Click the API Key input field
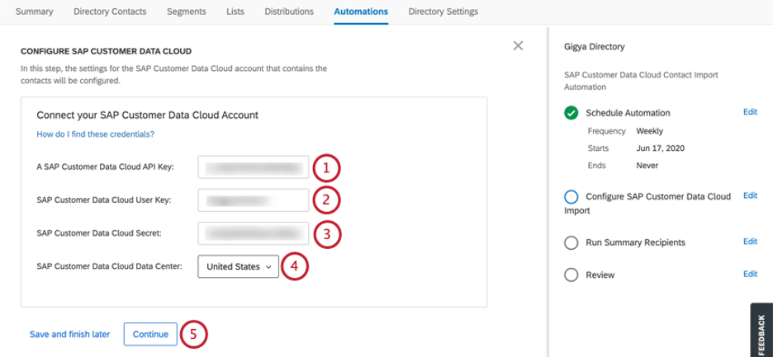The image size is (773, 357). (x=254, y=167)
